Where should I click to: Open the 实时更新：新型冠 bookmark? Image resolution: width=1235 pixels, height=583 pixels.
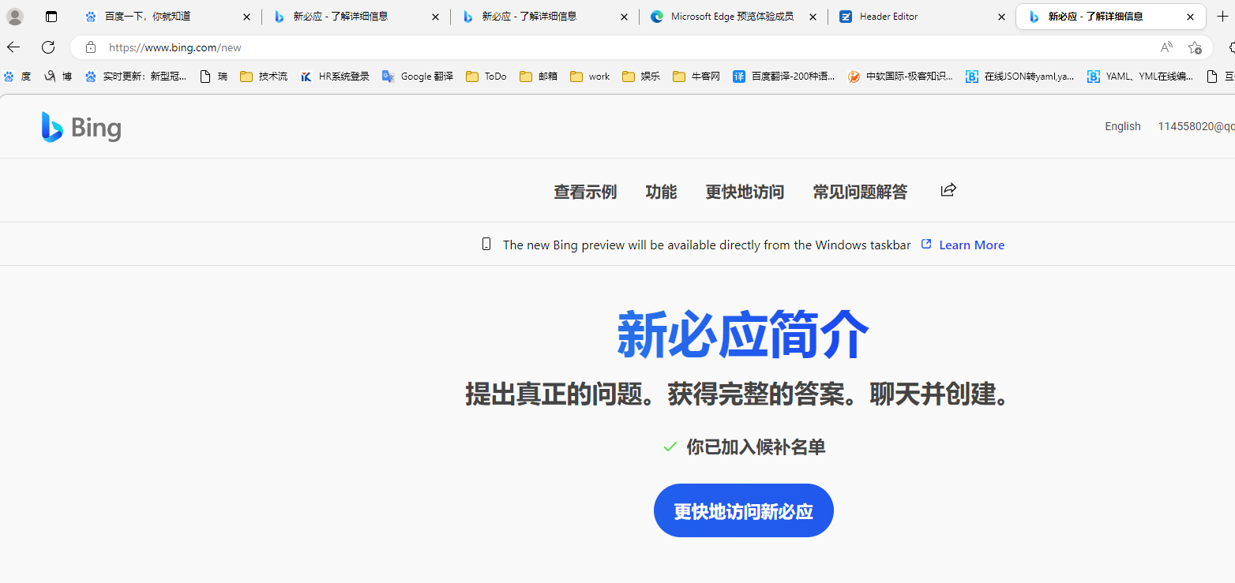point(136,77)
